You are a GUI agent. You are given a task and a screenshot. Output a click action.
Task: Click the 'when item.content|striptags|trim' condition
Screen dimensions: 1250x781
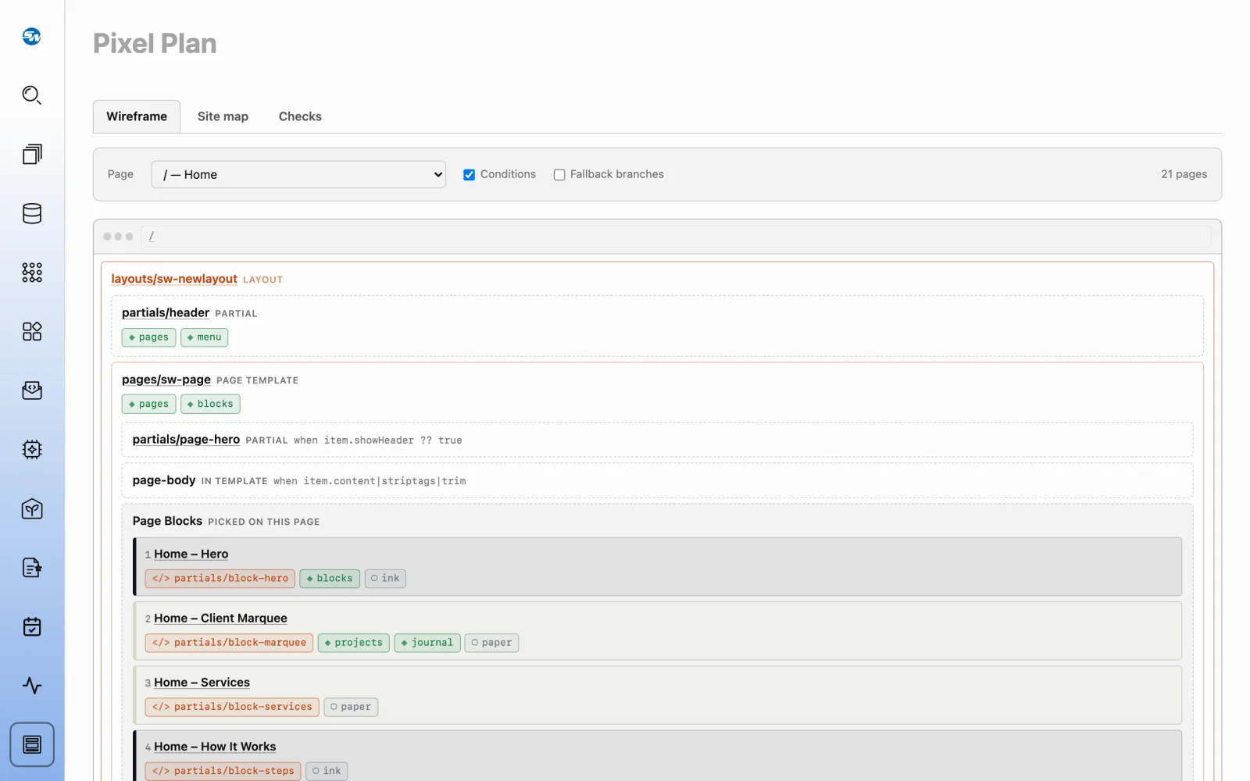pos(370,481)
